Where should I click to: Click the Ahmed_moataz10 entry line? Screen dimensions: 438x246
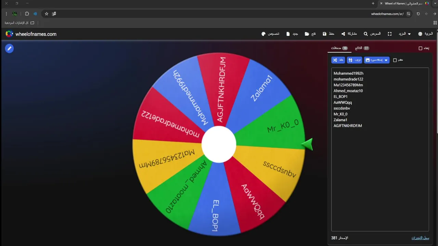coord(348,91)
